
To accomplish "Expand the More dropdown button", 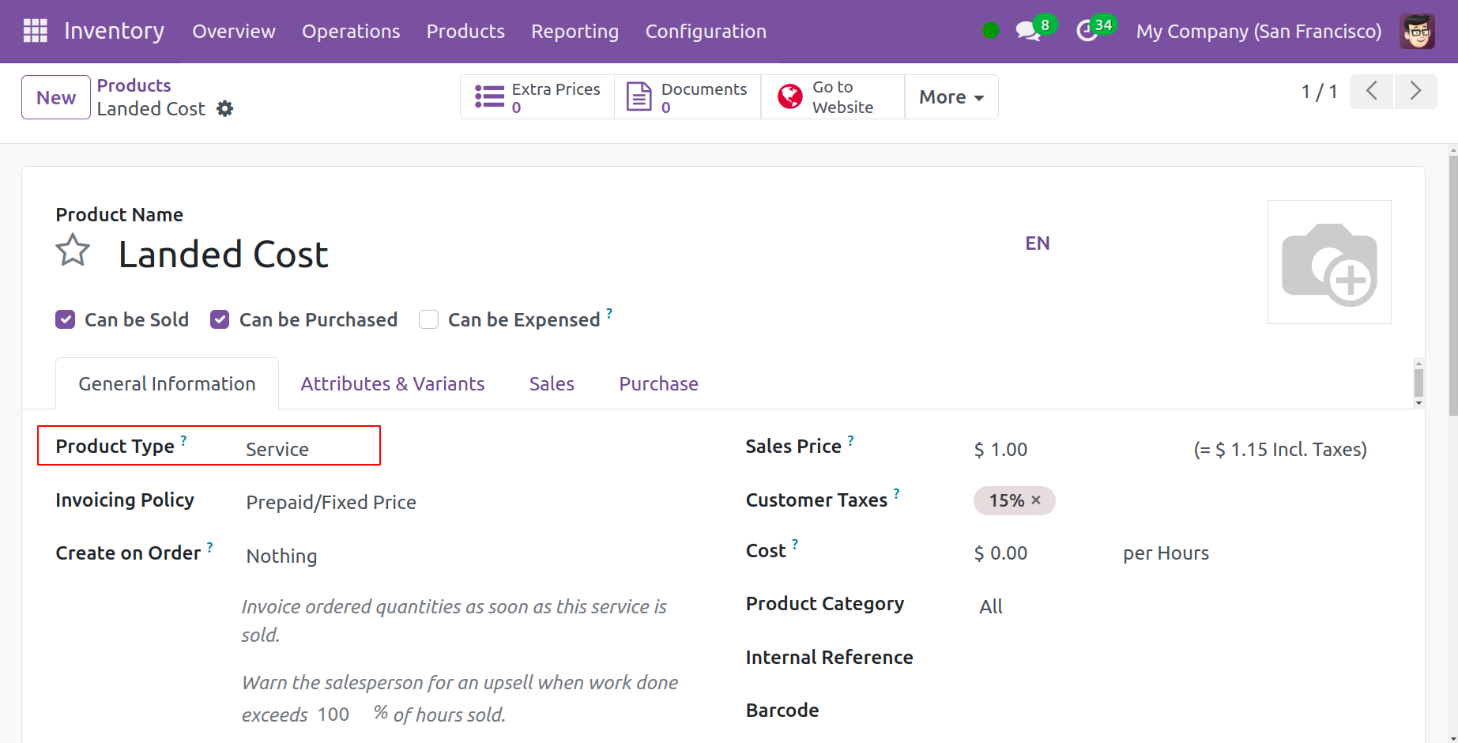I will [951, 97].
